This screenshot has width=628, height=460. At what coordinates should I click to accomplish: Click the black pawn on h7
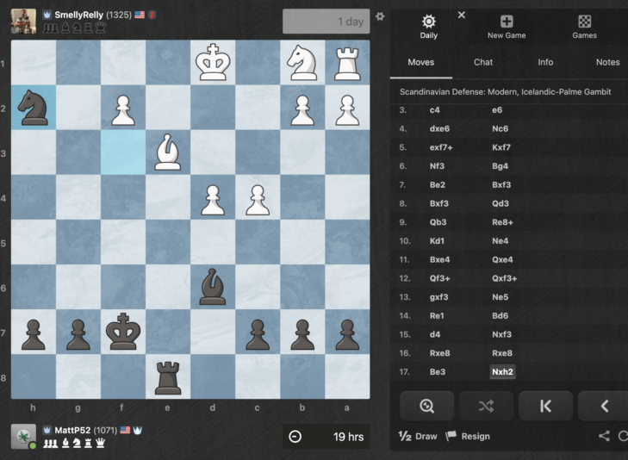pos(34,332)
